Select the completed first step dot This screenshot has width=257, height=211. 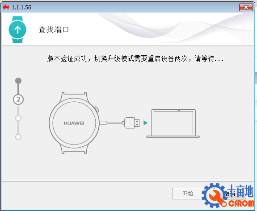18,81
